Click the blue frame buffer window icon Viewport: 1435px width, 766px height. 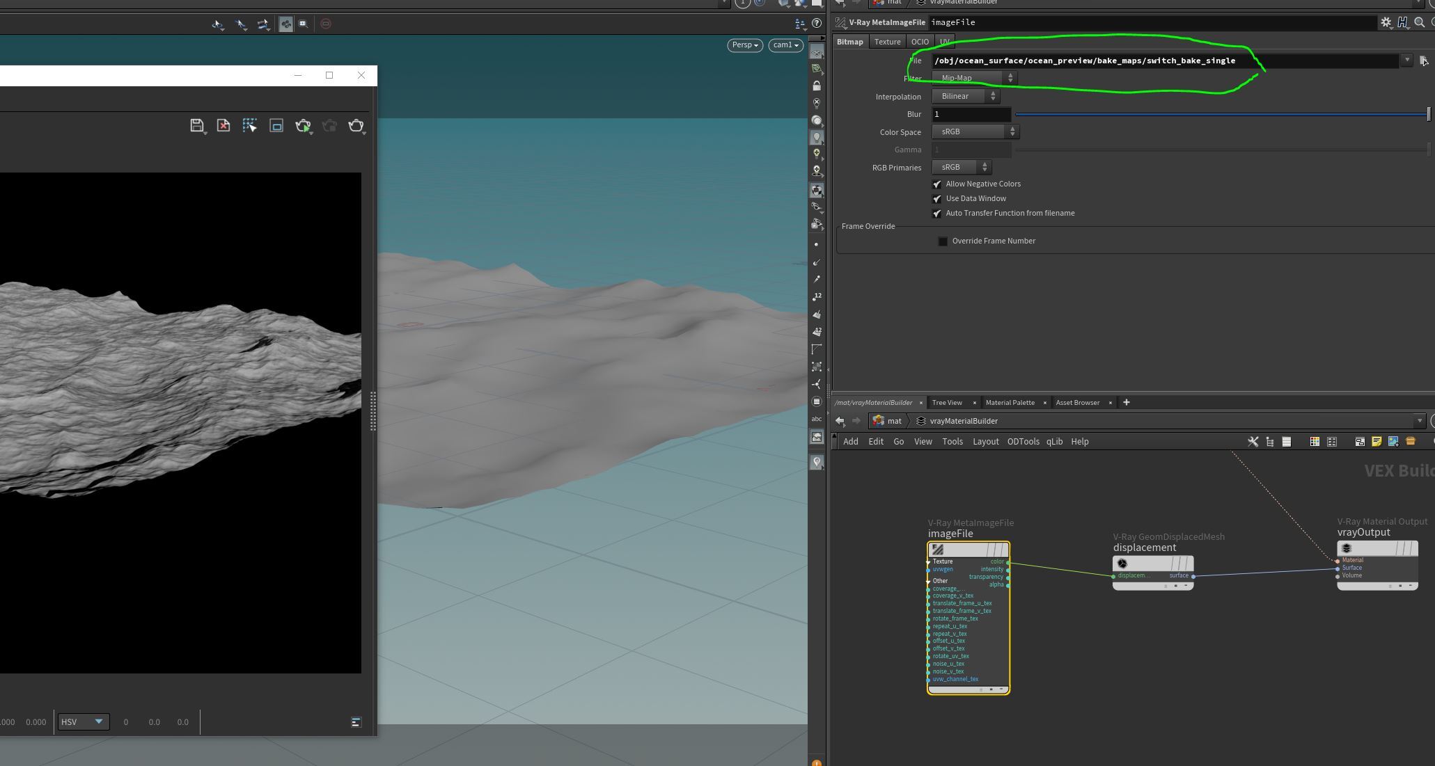276,125
